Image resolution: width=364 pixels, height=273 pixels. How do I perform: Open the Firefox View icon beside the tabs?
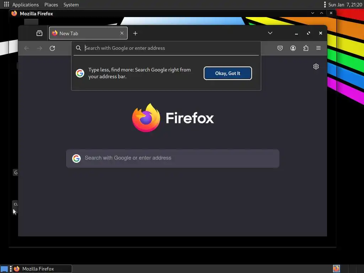click(x=39, y=33)
